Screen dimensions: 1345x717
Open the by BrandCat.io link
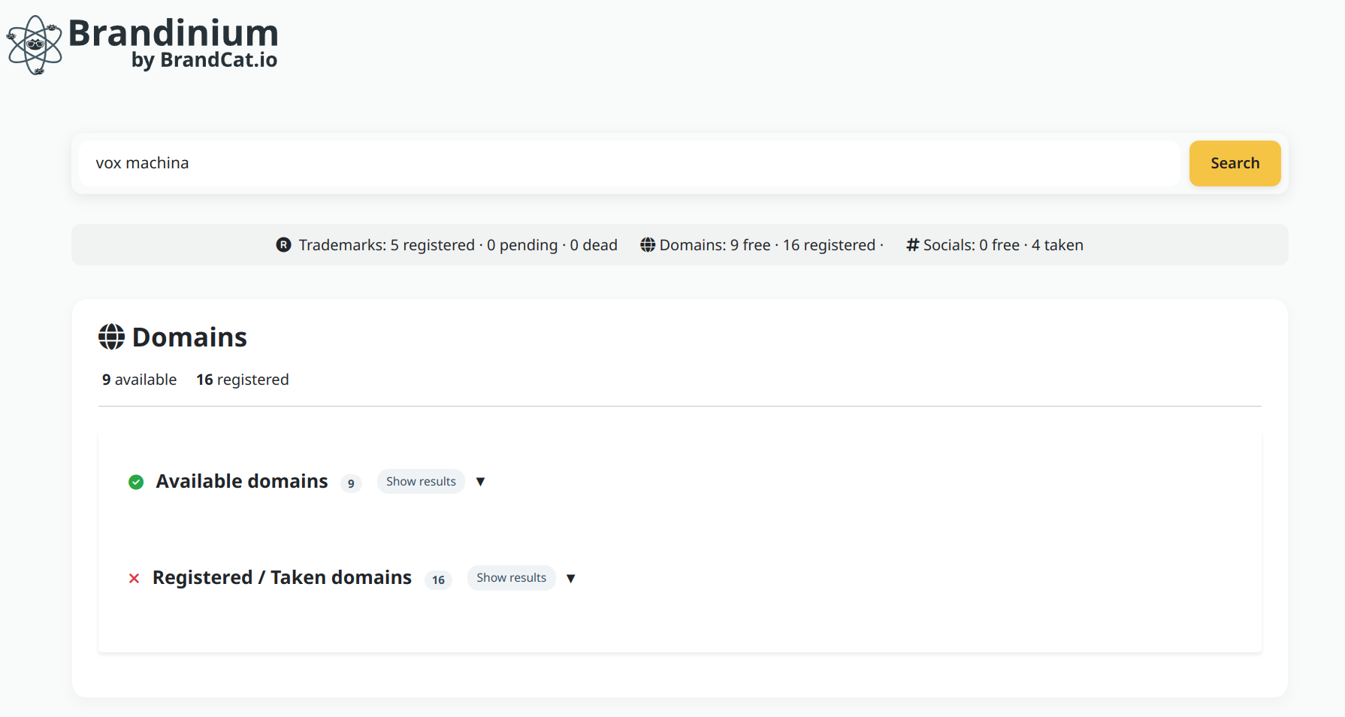[204, 60]
